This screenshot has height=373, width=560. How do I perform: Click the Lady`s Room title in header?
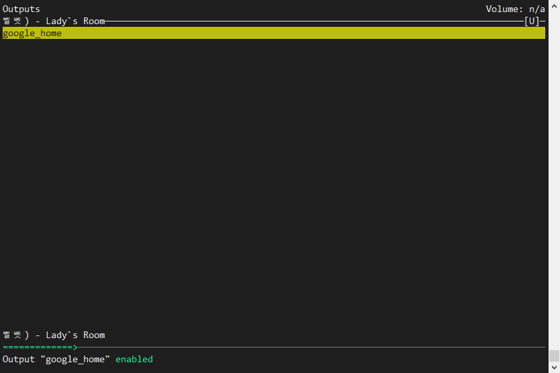tap(75, 21)
